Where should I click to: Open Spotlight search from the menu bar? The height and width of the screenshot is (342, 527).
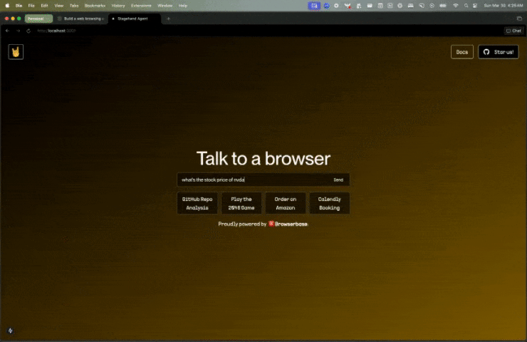point(466,6)
